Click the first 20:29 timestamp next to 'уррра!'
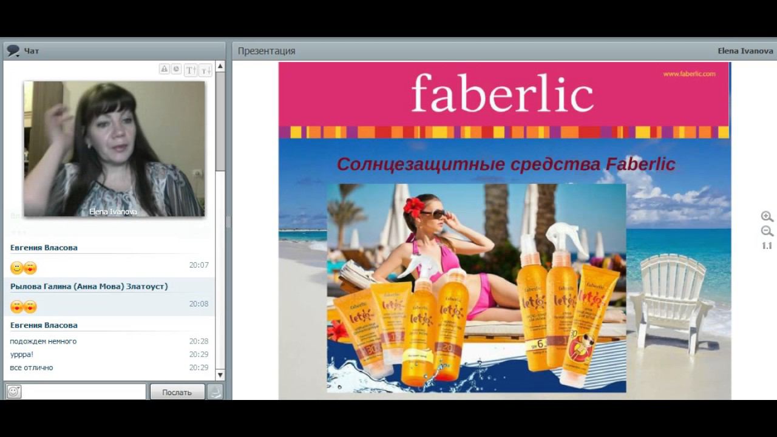Image resolution: width=777 pixels, height=437 pixels. pyautogui.click(x=198, y=354)
